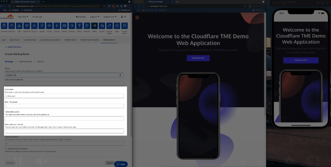Open the Support dropdown menu
The width and height of the screenshot is (331, 167).
(95, 17)
